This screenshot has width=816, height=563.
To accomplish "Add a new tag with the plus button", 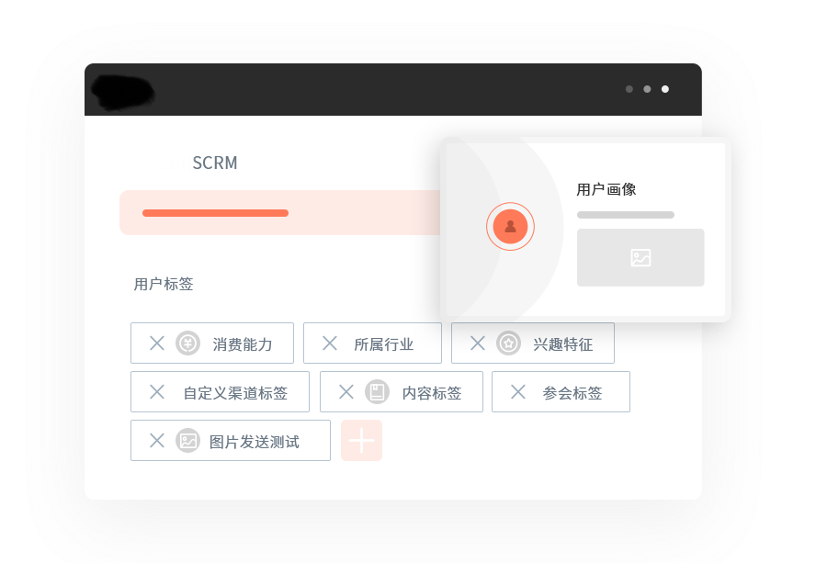I will [x=361, y=441].
